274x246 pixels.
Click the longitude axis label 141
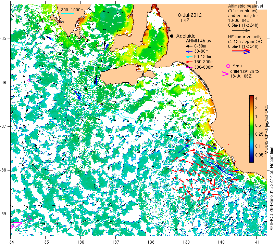point(256,242)
